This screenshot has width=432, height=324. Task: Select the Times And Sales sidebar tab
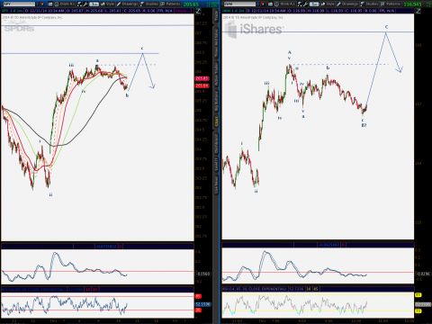point(216,43)
